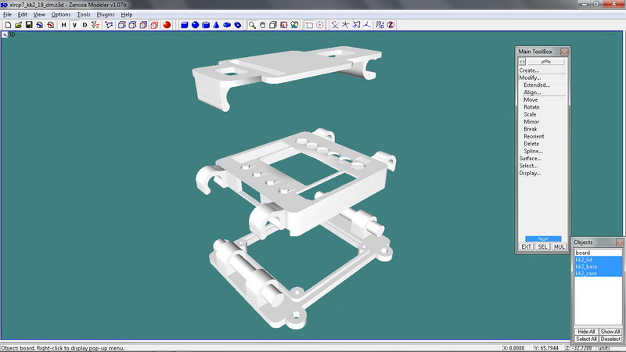Image resolution: width=626 pixels, height=352 pixels.
Task: Open the Options menu
Action: [61, 15]
